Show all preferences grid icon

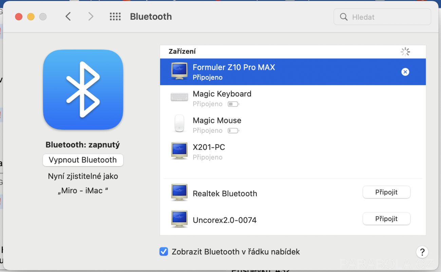click(115, 17)
